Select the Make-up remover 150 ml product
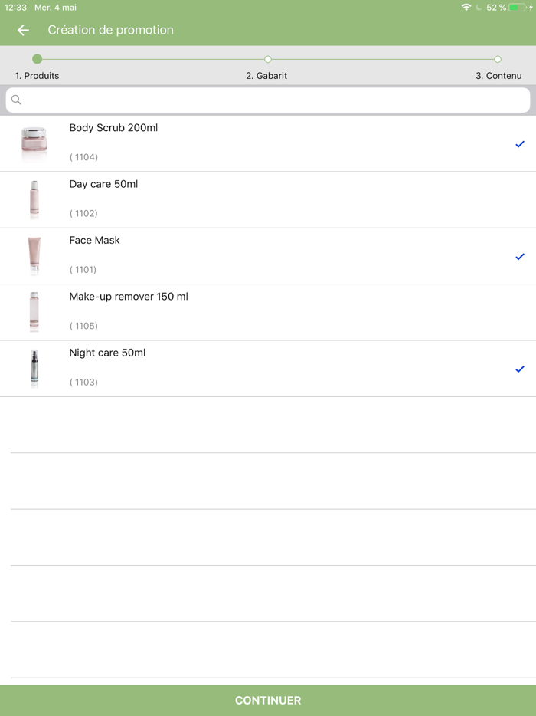Viewport: 536px width, 716px height. pyautogui.click(x=268, y=312)
